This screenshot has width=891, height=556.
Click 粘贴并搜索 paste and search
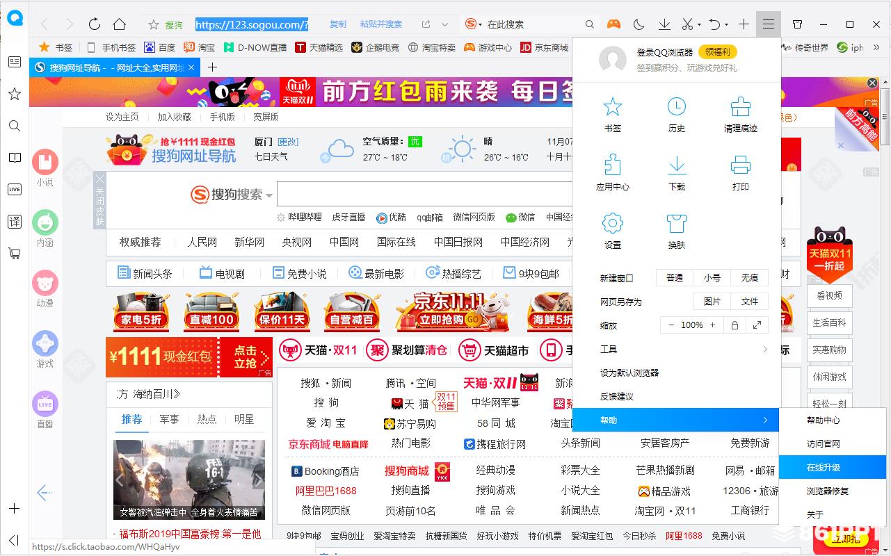coord(381,24)
